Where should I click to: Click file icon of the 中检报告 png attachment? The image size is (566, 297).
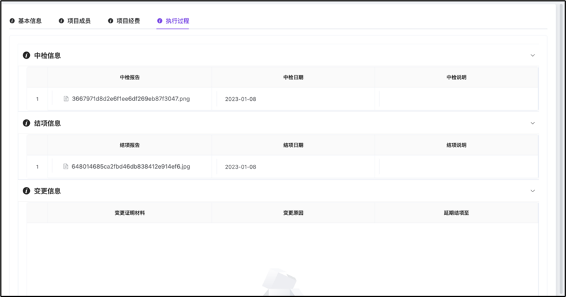click(66, 99)
